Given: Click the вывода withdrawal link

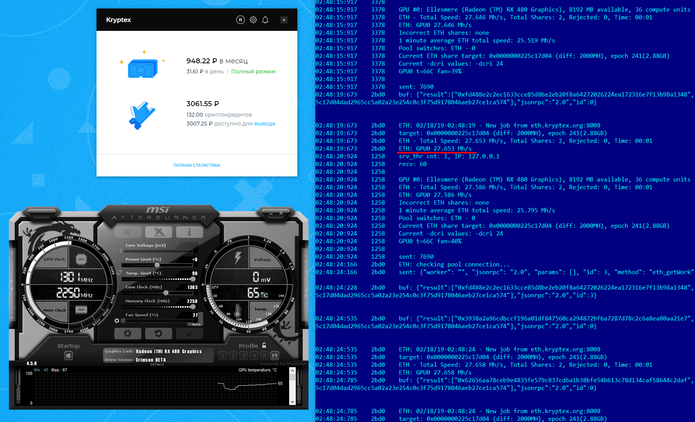Looking at the screenshot, I should click(x=264, y=124).
